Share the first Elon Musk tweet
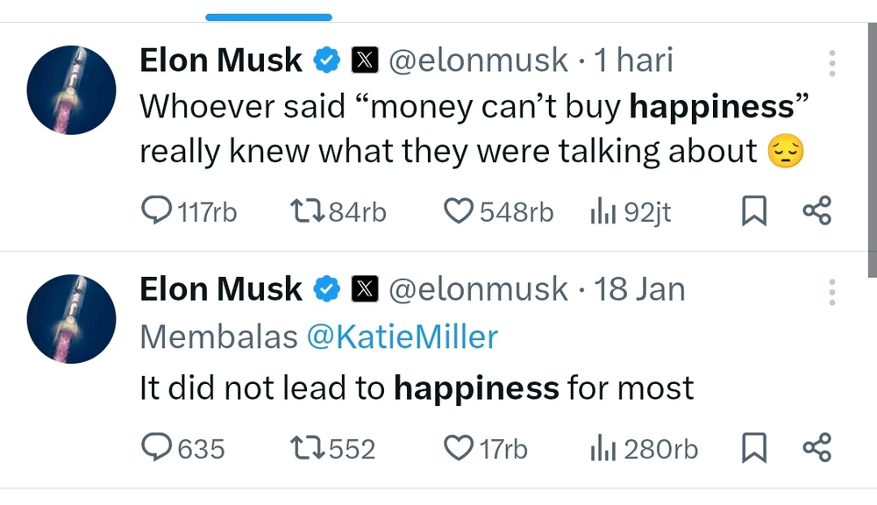 pos(816,211)
